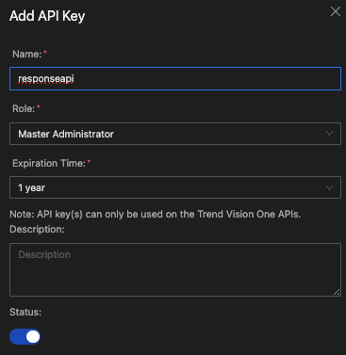Image resolution: width=346 pixels, height=355 pixels.
Task: Click the Expiration Time label
Action: click(x=49, y=163)
